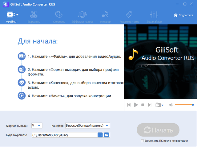Enable Выключить ПК после конвертации checkbox
This screenshot has width=197, height=147.
click(142, 141)
